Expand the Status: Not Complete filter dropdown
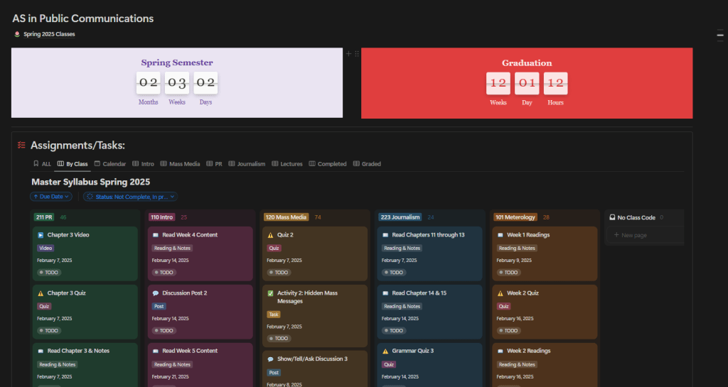 click(130, 197)
